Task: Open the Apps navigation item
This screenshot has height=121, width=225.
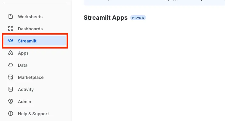Action: pos(23,53)
